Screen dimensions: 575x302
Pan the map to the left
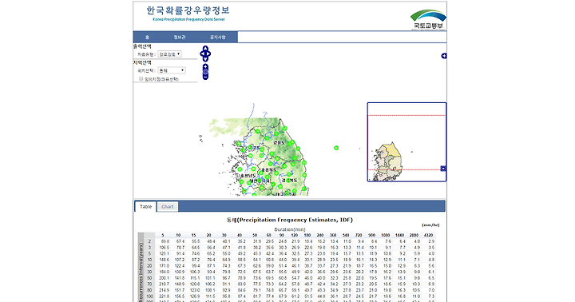click(202, 54)
